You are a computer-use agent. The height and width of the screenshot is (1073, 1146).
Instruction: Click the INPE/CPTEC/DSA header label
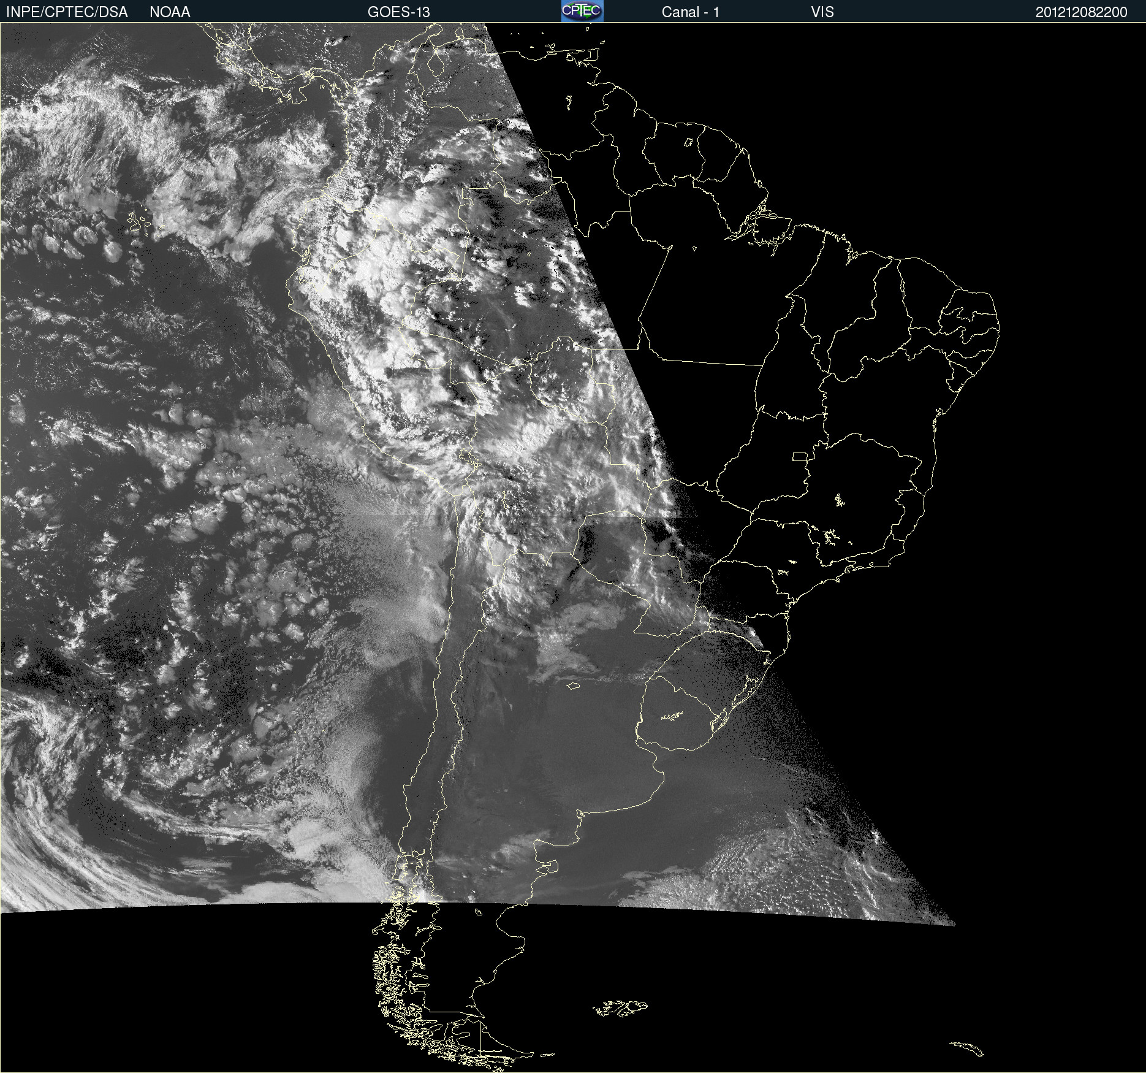67,12
